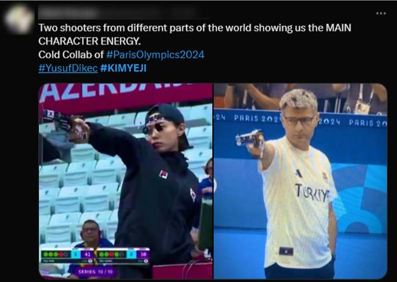Open the #KIMYEJI hashtag

pos(123,68)
